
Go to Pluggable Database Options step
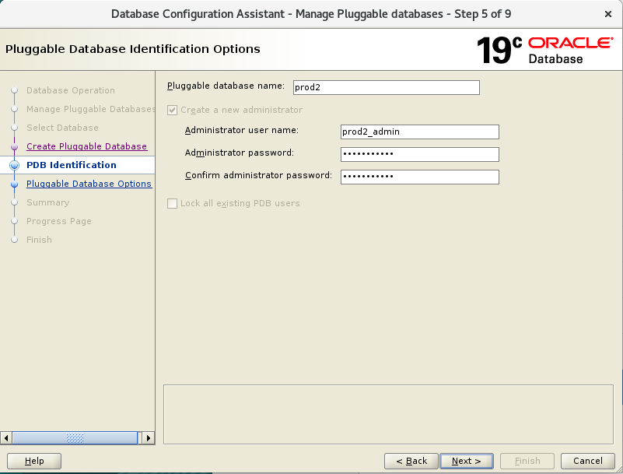(x=89, y=184)
